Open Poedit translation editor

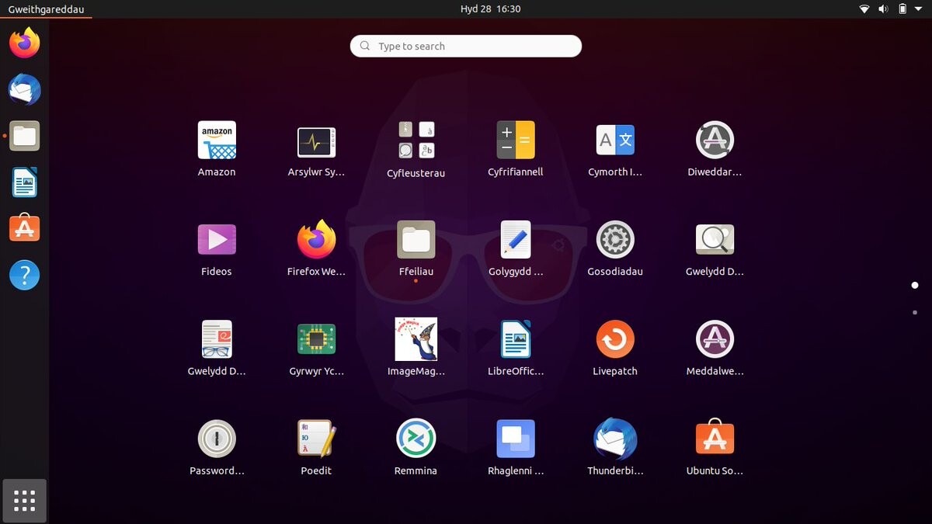(316, 439)
